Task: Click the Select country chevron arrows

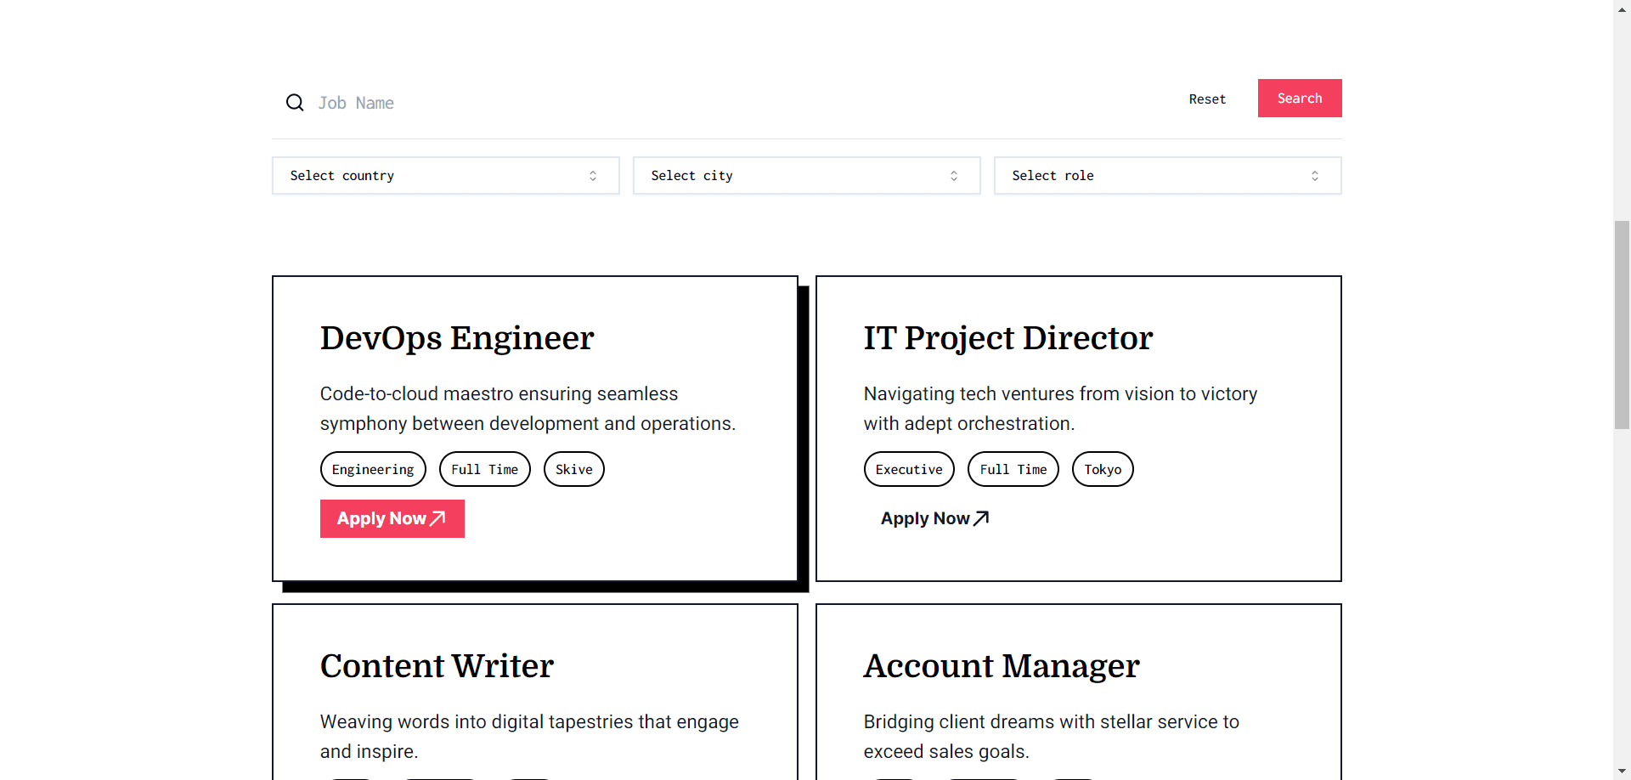Action: (x=593, y=176)
